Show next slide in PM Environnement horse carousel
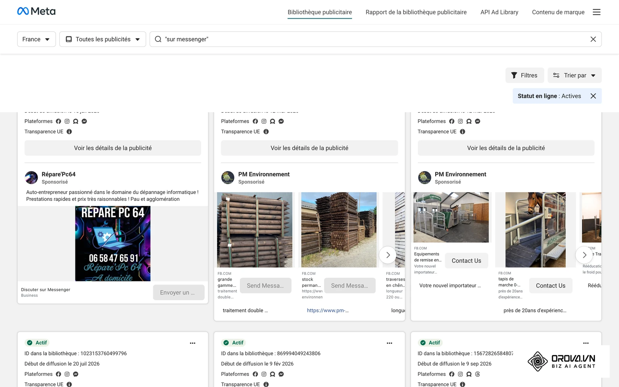This screenshot has height=387, width=619. pyautogui.click(x=584, y=255)
